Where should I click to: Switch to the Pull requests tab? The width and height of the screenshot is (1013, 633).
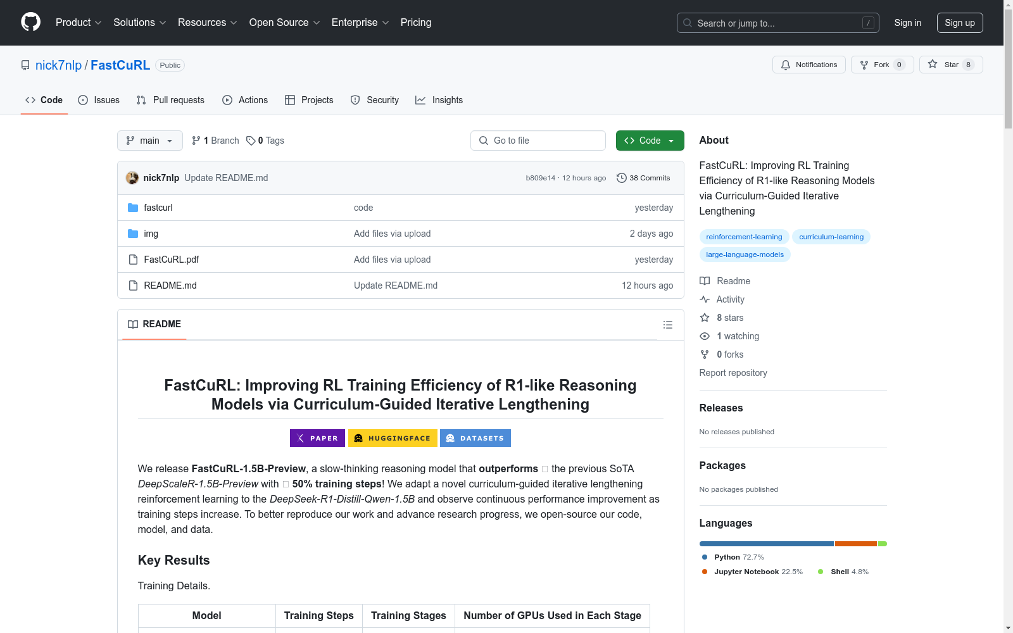click(x=170, y=100)
